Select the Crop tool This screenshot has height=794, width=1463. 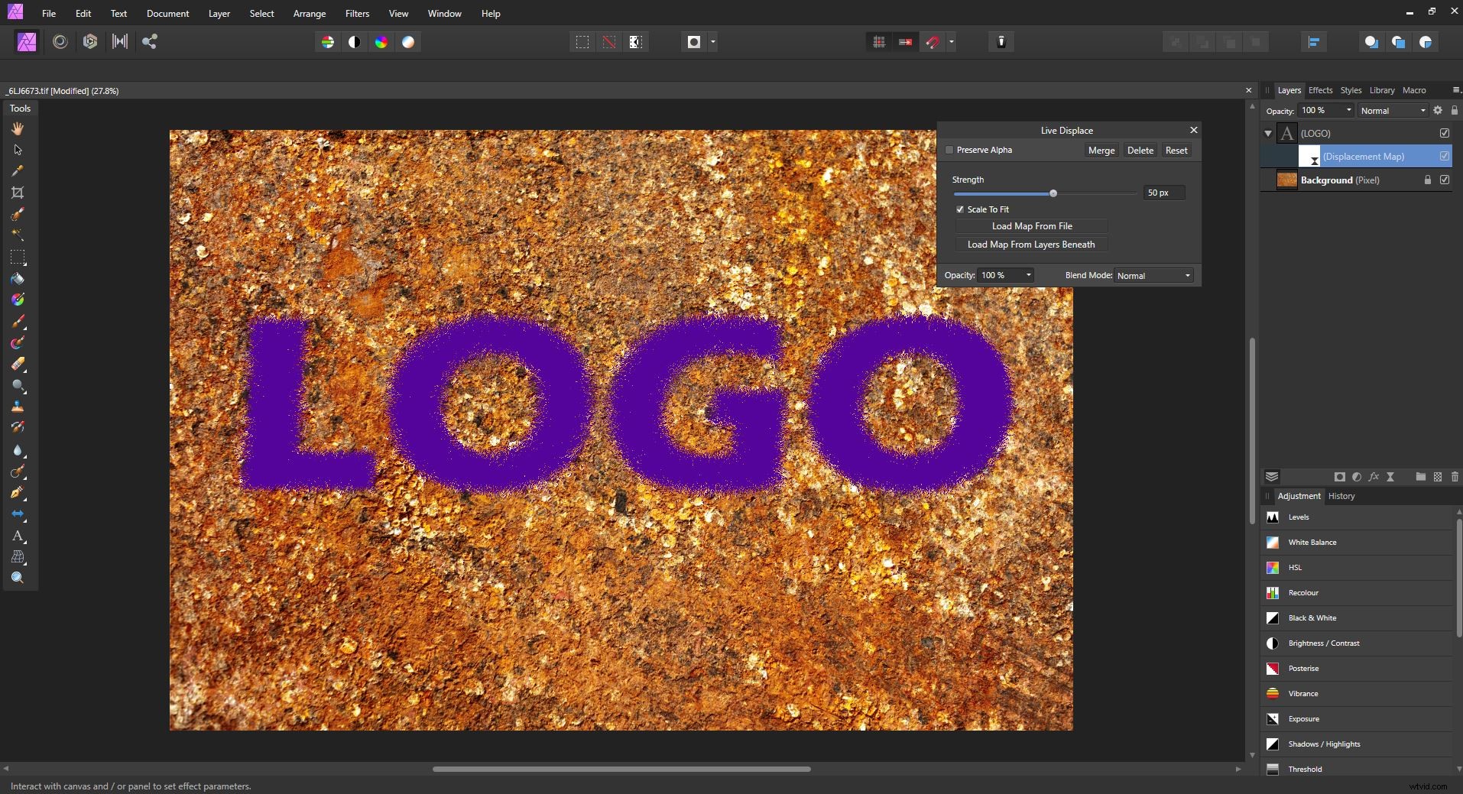point(18,193)
